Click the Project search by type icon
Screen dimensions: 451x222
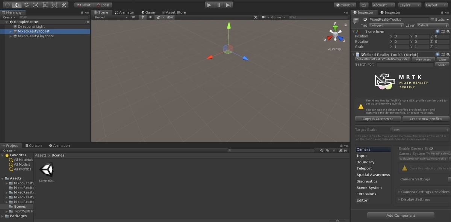[x=321, y=150]
